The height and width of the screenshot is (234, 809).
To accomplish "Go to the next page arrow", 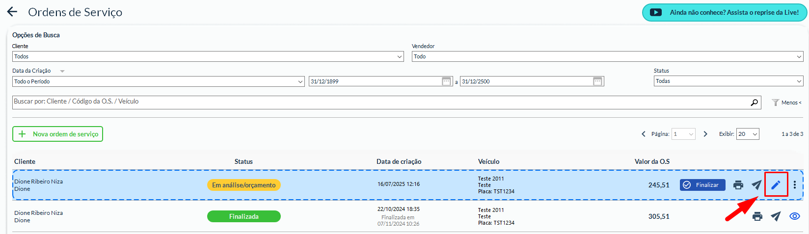I will [x=705, y=134].
